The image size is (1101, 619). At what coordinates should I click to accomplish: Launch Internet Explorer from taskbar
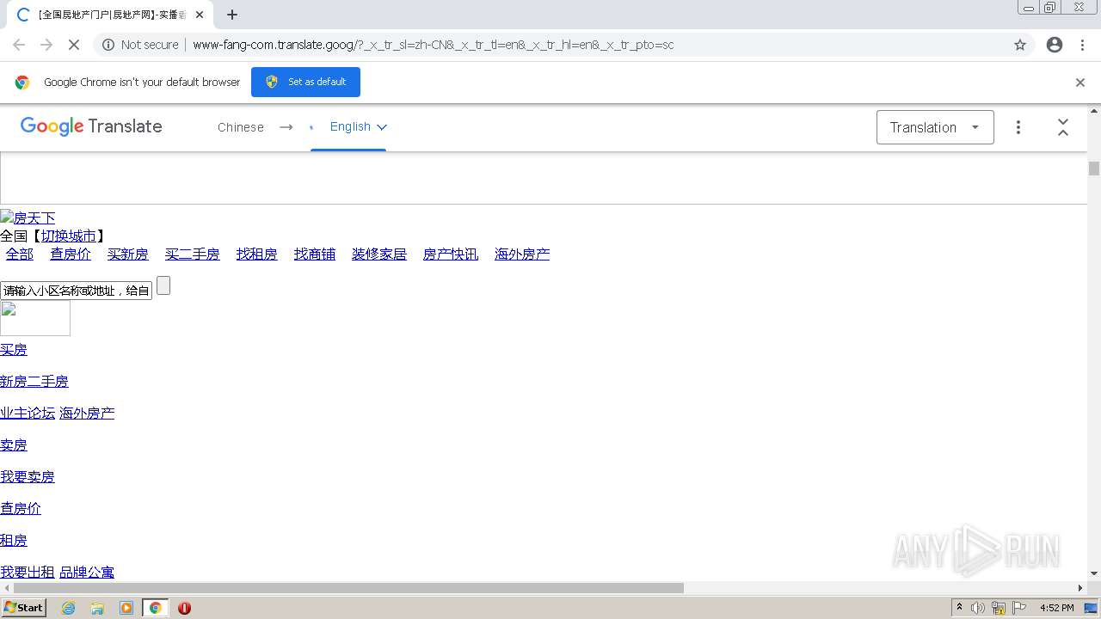[69, 608]
